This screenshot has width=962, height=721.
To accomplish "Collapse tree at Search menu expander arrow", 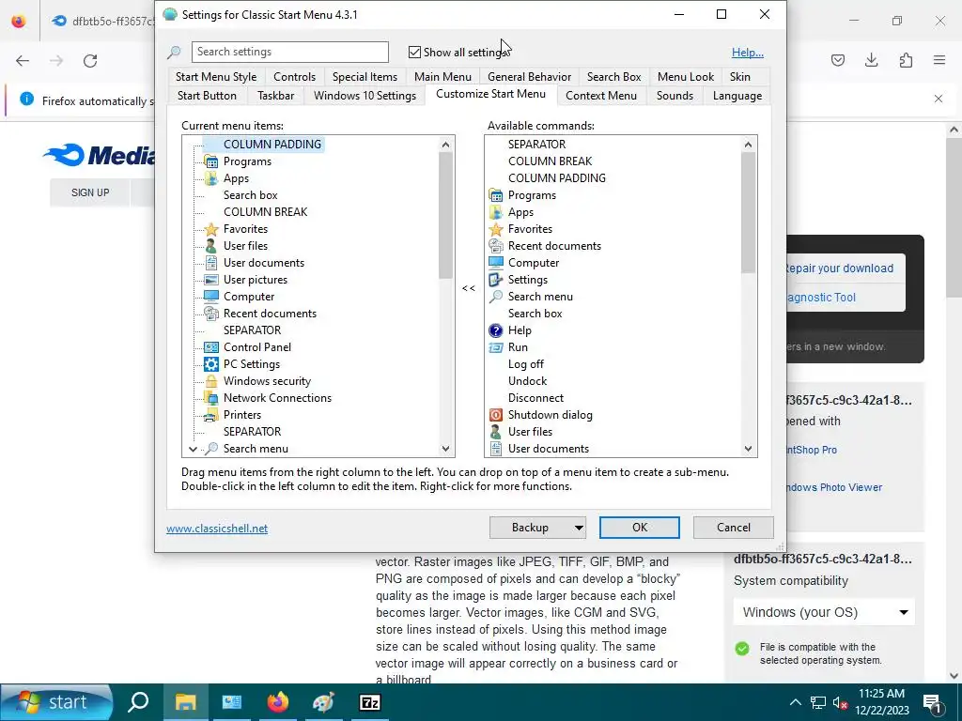I will click(x=193, y=450).
